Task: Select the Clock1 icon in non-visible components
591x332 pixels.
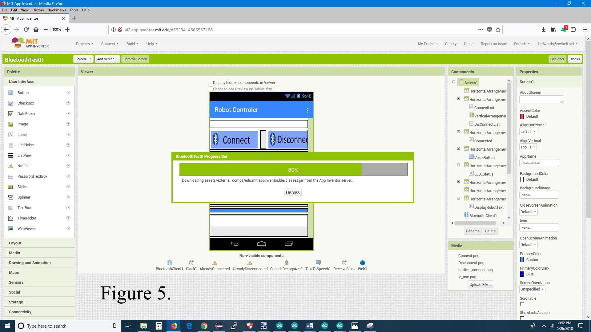Action: (x=191, y=263)
